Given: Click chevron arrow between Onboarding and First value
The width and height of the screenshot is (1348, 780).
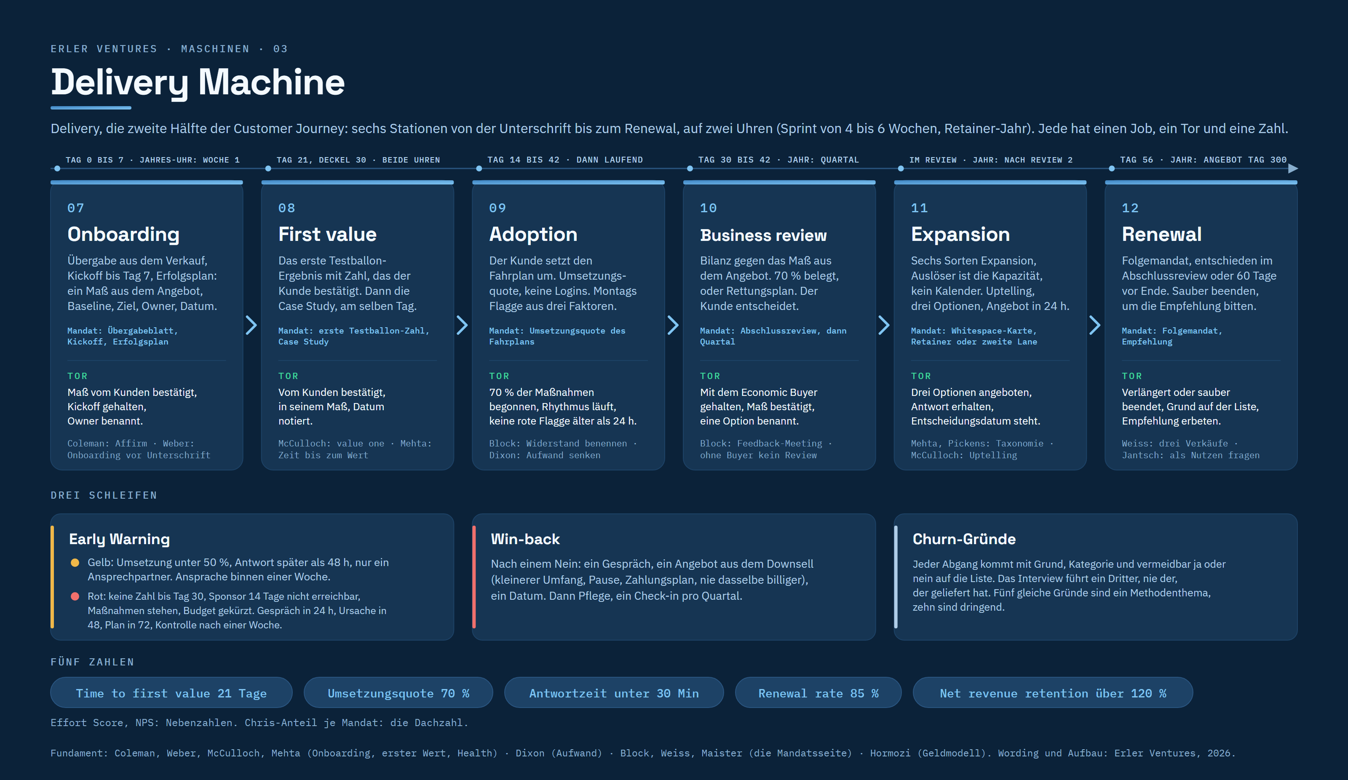Looking at the screenshot, I should click(x=251, y=325).
